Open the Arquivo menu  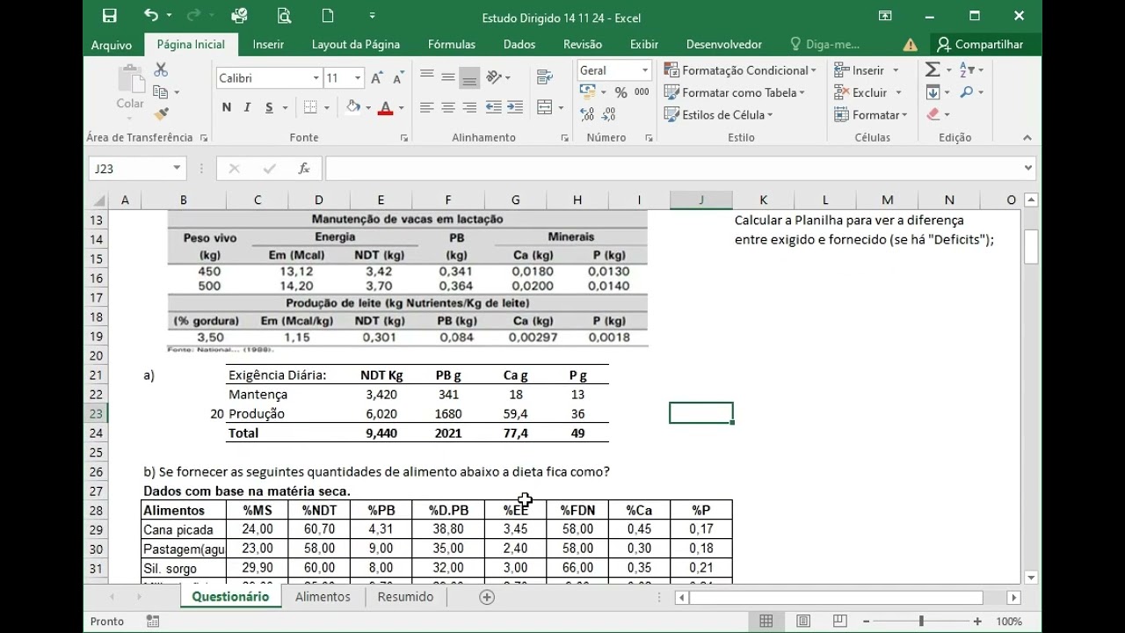point(112,44)
